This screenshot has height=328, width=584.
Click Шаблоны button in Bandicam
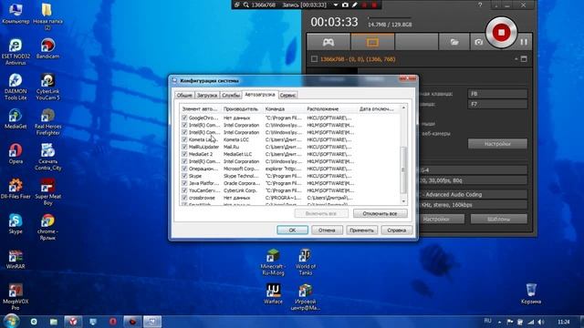499,219
